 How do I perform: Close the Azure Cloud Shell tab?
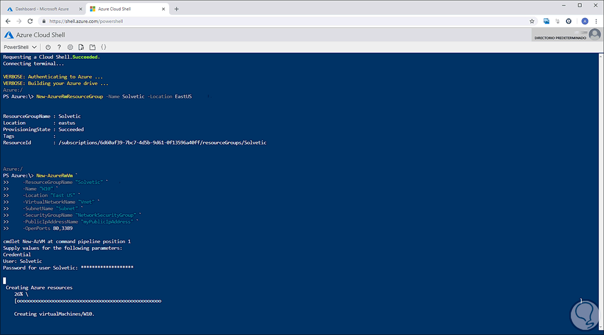point(164,9)
